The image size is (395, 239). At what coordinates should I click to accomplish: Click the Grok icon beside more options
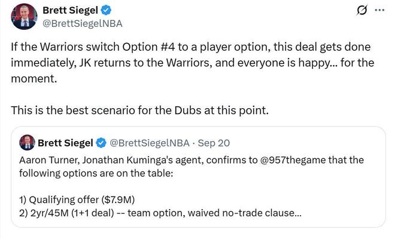(361, 10)
